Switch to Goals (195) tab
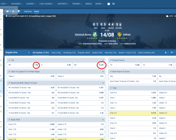This screenshot has width=176, height=140. 97,53
